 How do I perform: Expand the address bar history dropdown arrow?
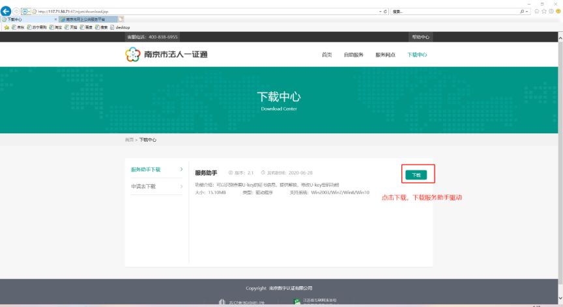380,12
